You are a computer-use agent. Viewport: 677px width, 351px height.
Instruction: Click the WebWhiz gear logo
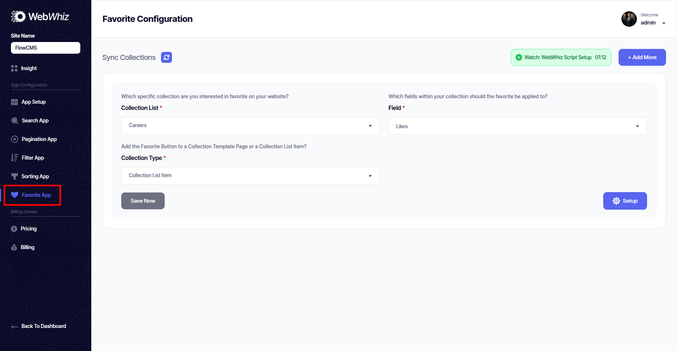(x=18, y=16)
